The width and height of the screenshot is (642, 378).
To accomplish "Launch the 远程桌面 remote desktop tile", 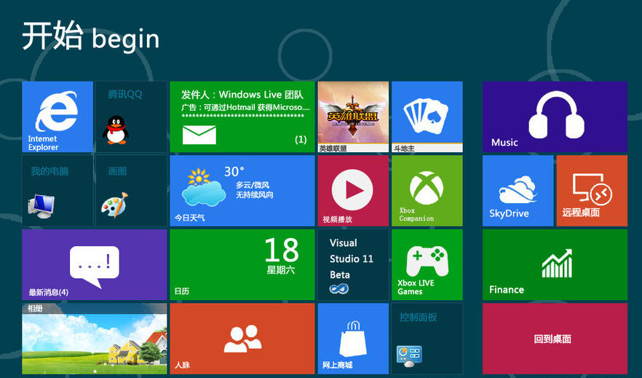I will pyautogui.click(x=591, y=191).
